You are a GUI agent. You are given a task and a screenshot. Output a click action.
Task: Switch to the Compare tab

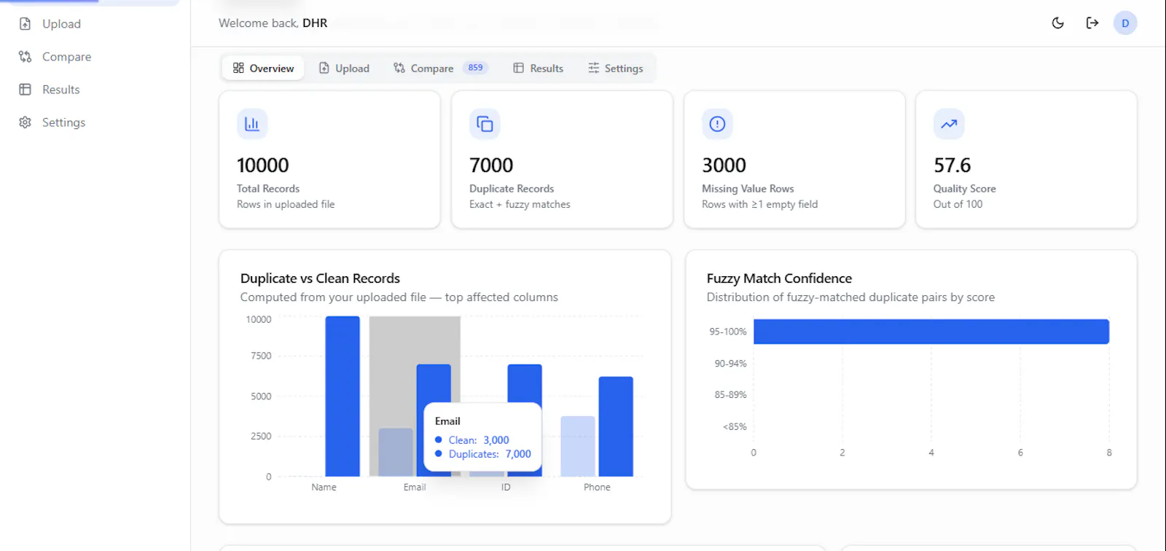click(440, 69)
